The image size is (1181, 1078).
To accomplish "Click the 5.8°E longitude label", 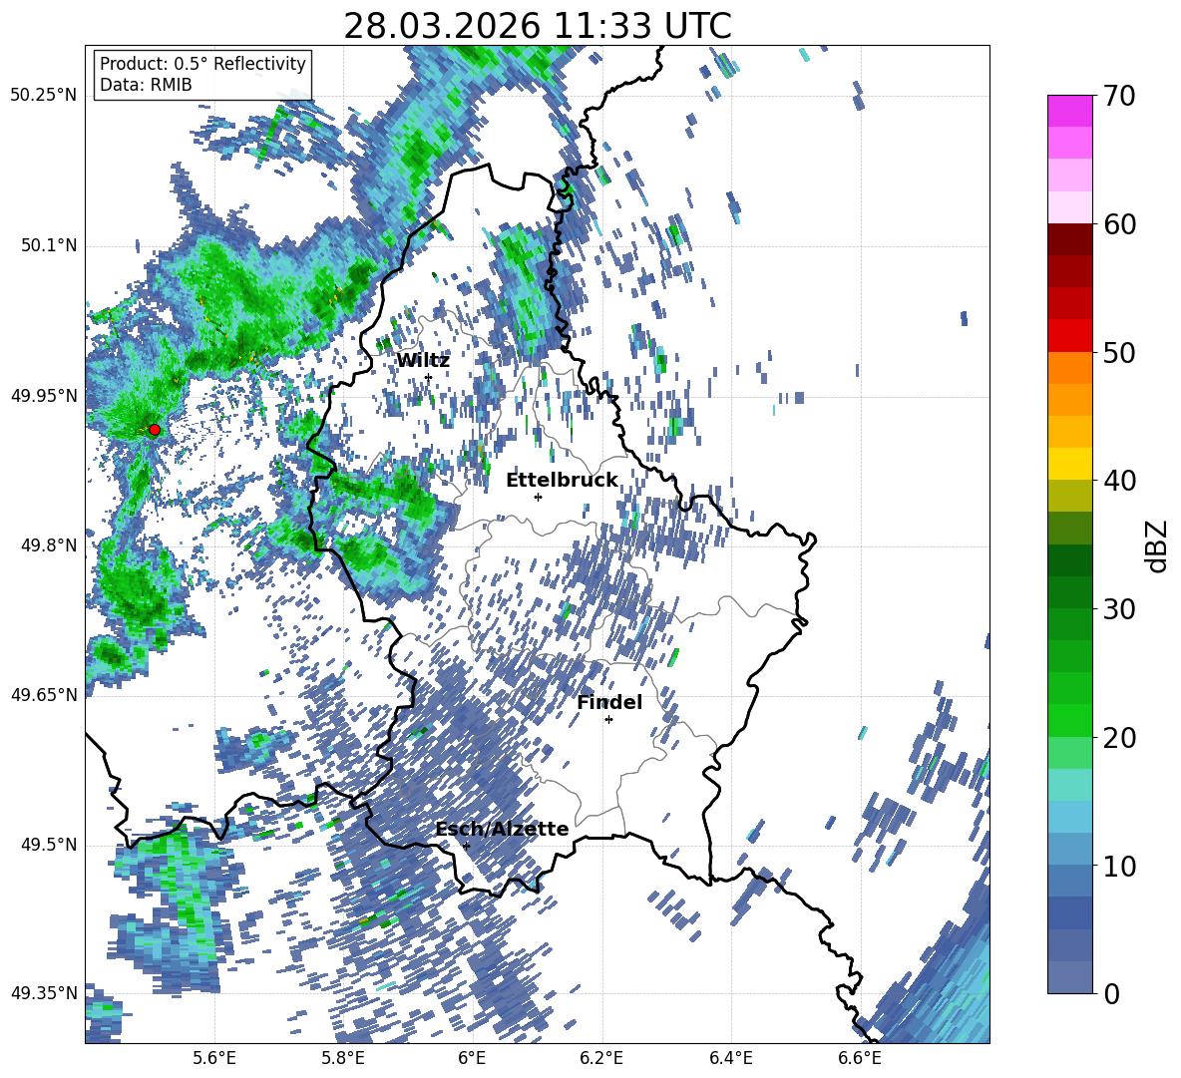I will click(x=343, y=1058).
